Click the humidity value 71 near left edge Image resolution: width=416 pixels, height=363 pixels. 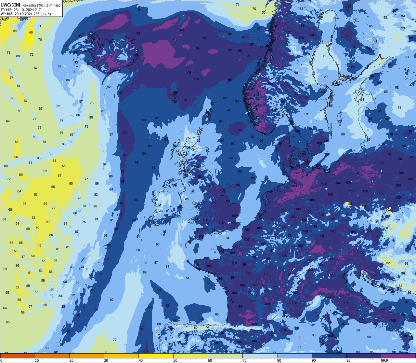8,53
